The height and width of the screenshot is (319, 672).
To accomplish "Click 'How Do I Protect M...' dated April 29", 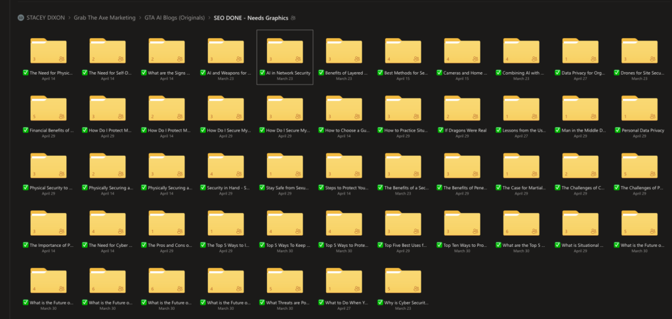I will 110,130.
